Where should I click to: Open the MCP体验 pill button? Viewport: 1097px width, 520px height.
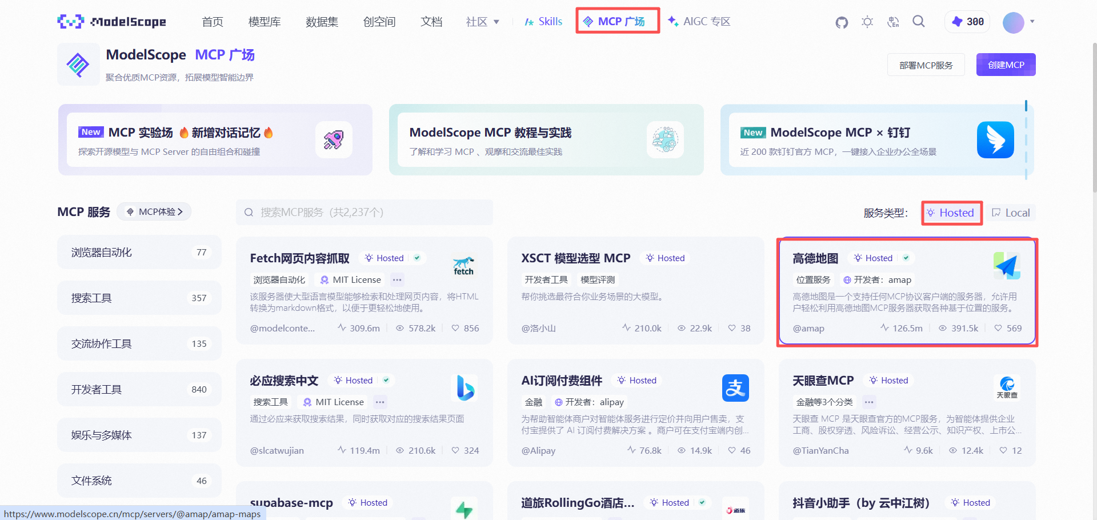(154, 212)
